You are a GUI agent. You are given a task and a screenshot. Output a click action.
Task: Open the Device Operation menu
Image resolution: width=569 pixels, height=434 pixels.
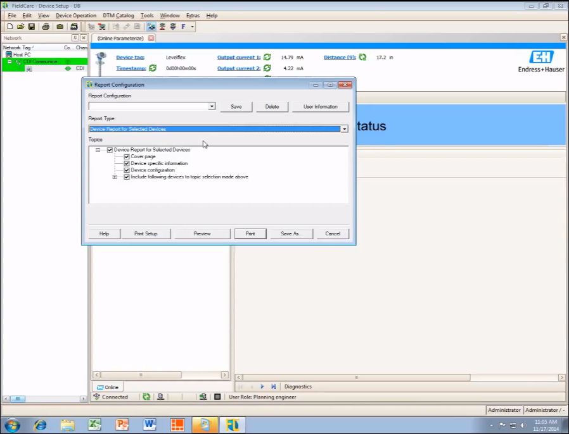pos(76,15)
